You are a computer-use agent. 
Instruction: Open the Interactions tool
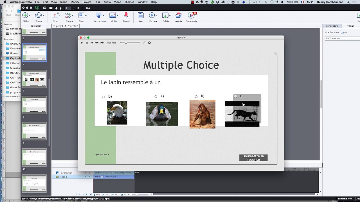point(98,15)
